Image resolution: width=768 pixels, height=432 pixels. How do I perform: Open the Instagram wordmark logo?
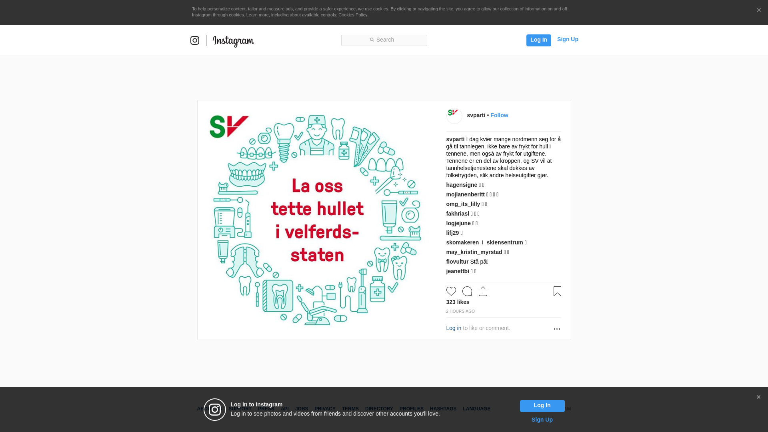pyautogui.click(x=233, y=41)
